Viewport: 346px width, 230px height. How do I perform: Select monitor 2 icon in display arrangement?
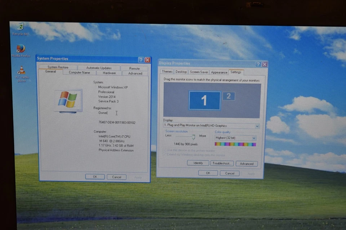click(x=229, y=96)
